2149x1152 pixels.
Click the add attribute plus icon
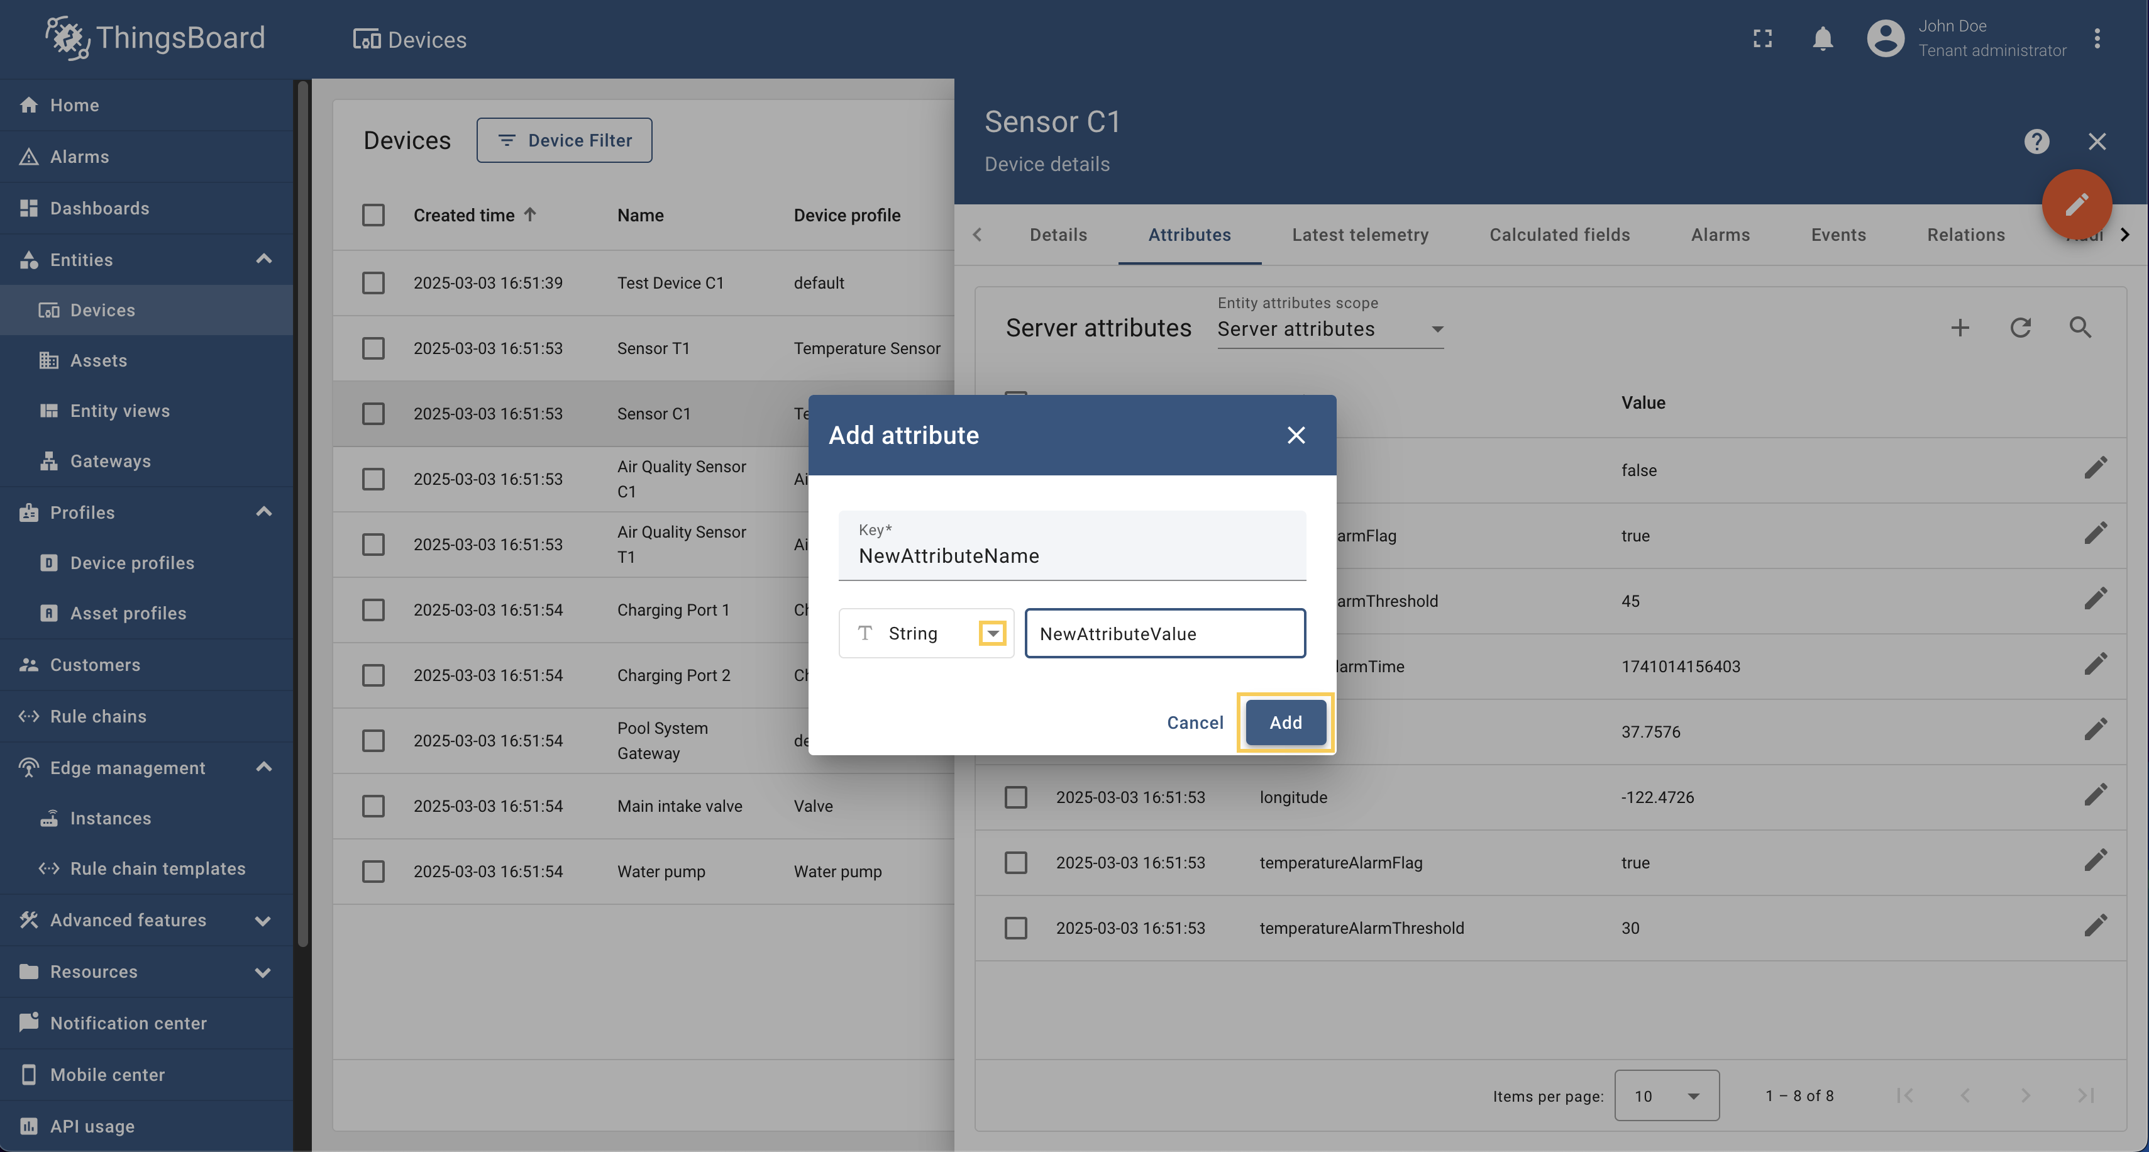[x=1960, y=328]
